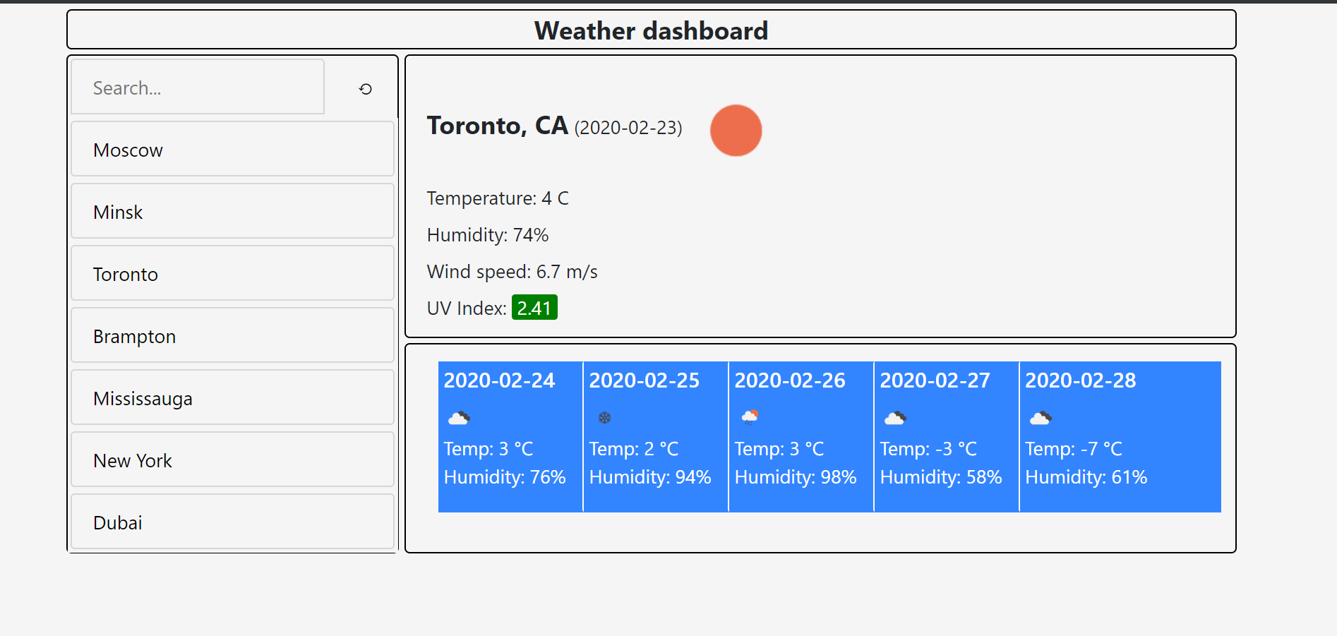Open Toronto from the city history list
The image size is (1337, 636).
(x=232, y=274)
